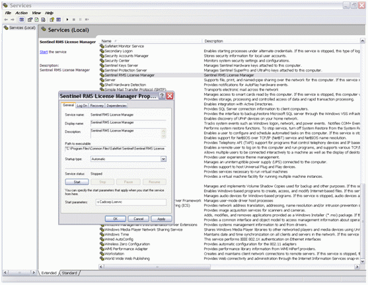Click the Refresh toolbar icon
The height and width of the screenshot is (285, 368).
tap(36, 19)
